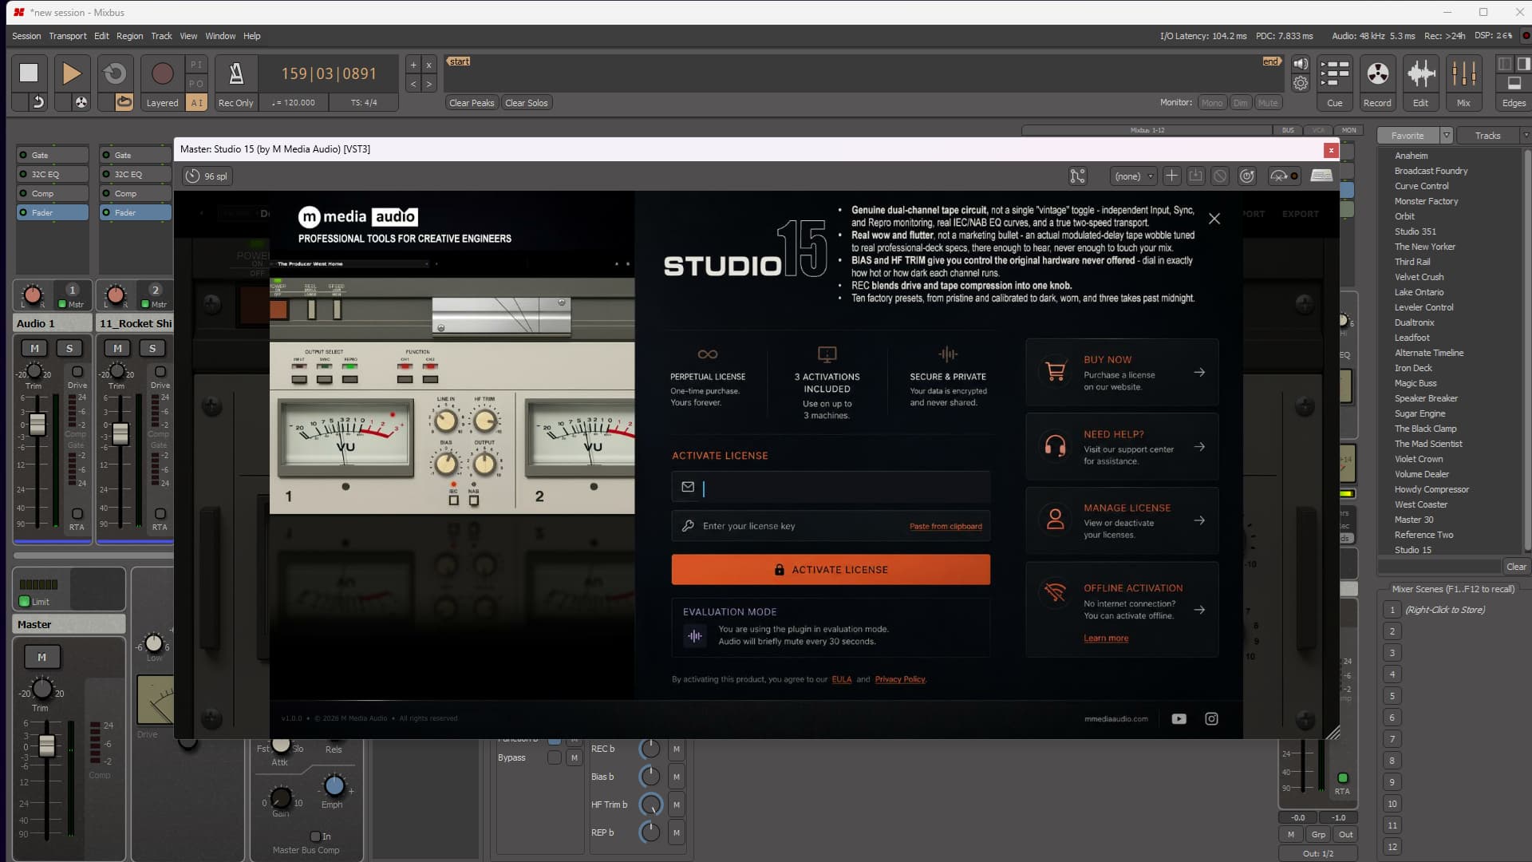The width and height of the screenshot is (1532, 862).
Task: Click the Audio 1 fader handle
Action: tap(38, 425)
